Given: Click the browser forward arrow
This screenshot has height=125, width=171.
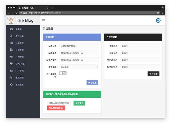Looking at the screenshot, I should click(x=13, y=13).
